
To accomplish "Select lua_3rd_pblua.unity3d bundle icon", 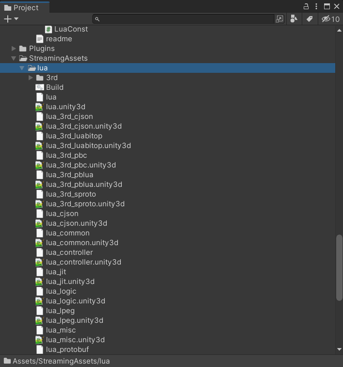I will 40,184.
